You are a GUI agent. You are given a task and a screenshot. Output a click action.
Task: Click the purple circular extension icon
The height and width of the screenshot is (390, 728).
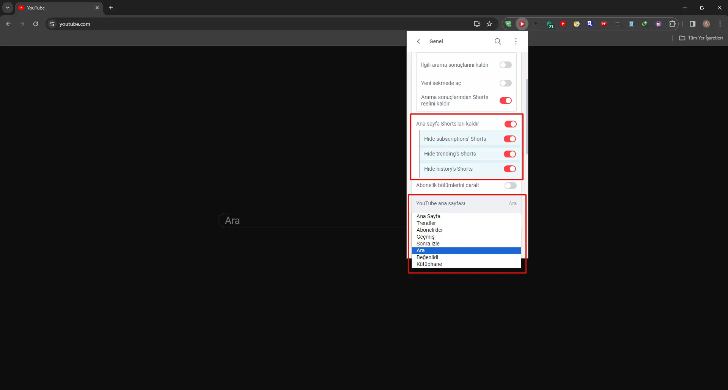pyautogui.click(x=659, y=24)
